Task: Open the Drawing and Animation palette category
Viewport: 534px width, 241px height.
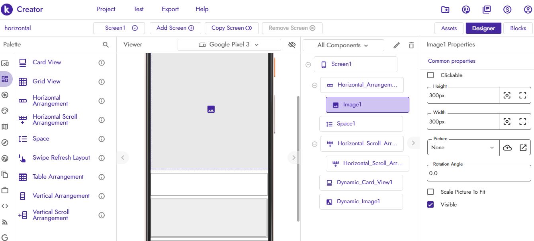Action: (5, 111)
